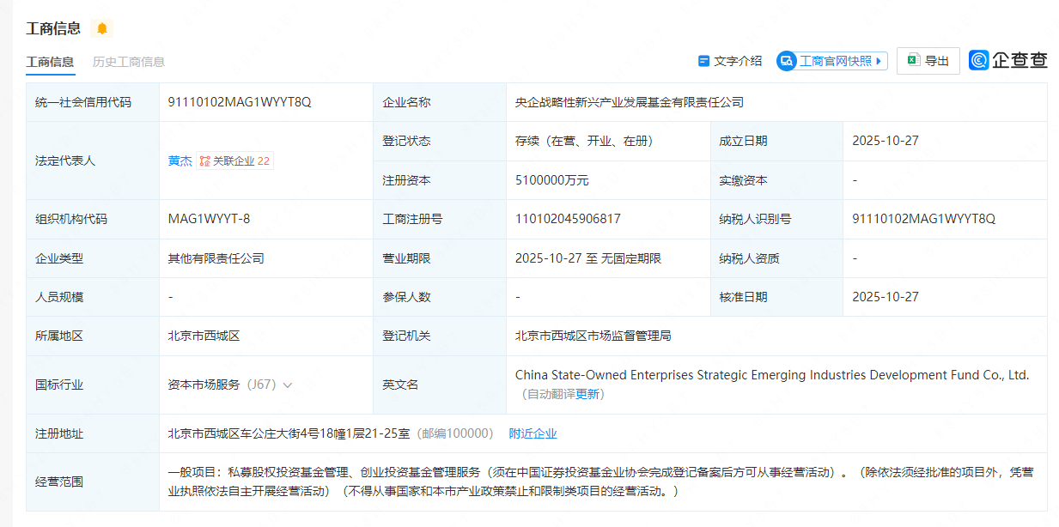Expand the 资本市场服务 (J67) industry chevron

click(x=288, y=385)
